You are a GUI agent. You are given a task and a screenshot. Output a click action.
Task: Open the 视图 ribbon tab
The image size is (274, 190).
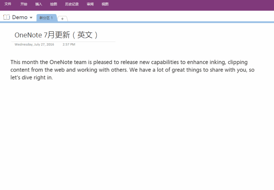pyautogui.click(x=105, y=4)
